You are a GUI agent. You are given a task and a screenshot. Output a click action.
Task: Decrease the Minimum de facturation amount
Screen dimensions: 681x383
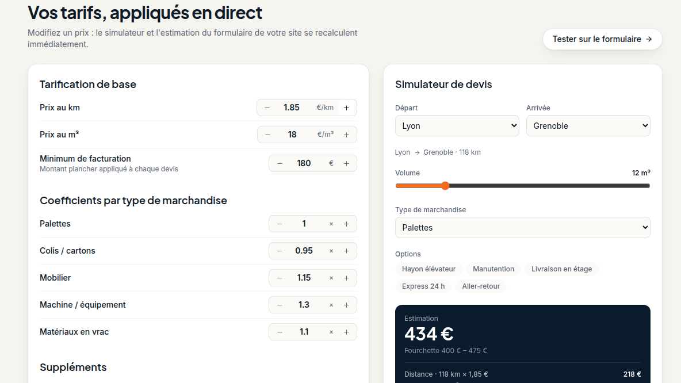[x=280, y=164]
